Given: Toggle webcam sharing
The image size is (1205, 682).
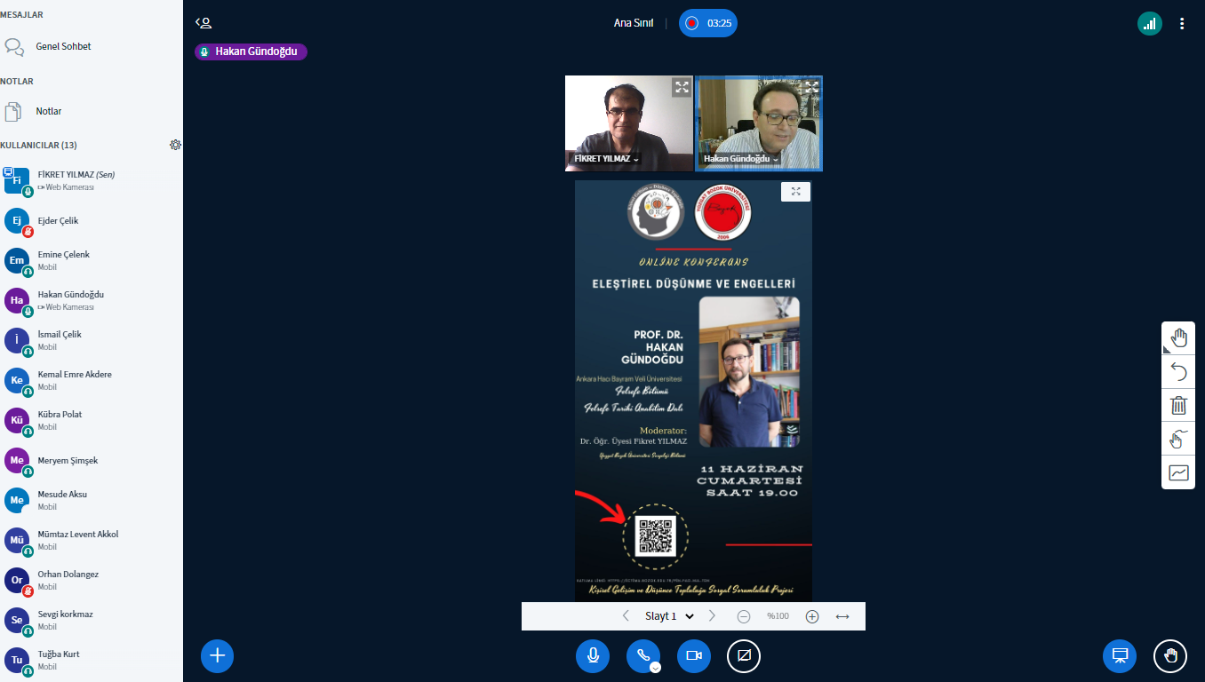Looking at the screenshot, I should point(694,656).
